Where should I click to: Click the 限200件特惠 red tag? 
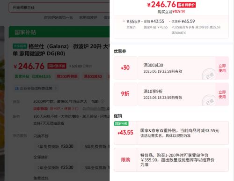pos(67,76)
